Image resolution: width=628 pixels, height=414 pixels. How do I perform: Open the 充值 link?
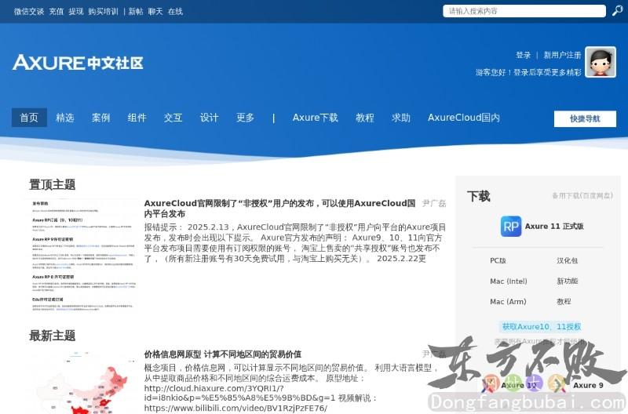(57, 12)
